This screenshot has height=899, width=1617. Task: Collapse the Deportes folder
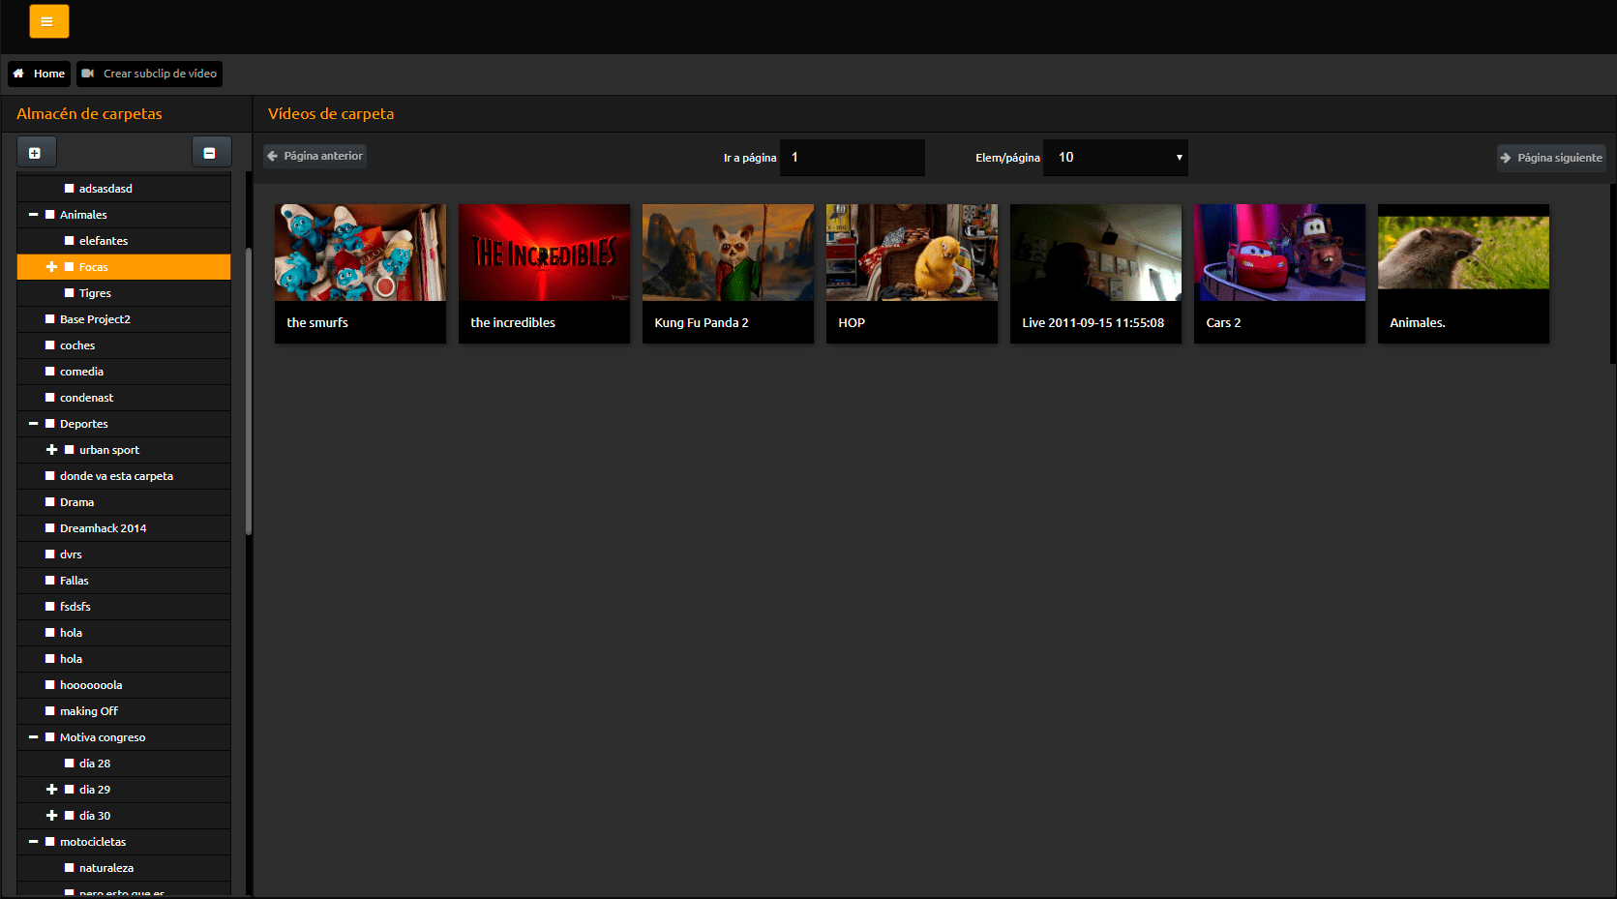(x=33, y=424)
